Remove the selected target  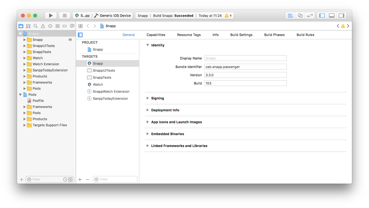pyautogui.click(x=88, y=179)
